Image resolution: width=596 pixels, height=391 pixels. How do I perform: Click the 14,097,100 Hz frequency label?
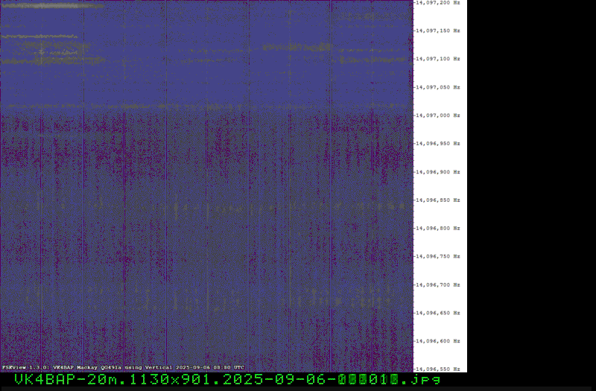438,59
